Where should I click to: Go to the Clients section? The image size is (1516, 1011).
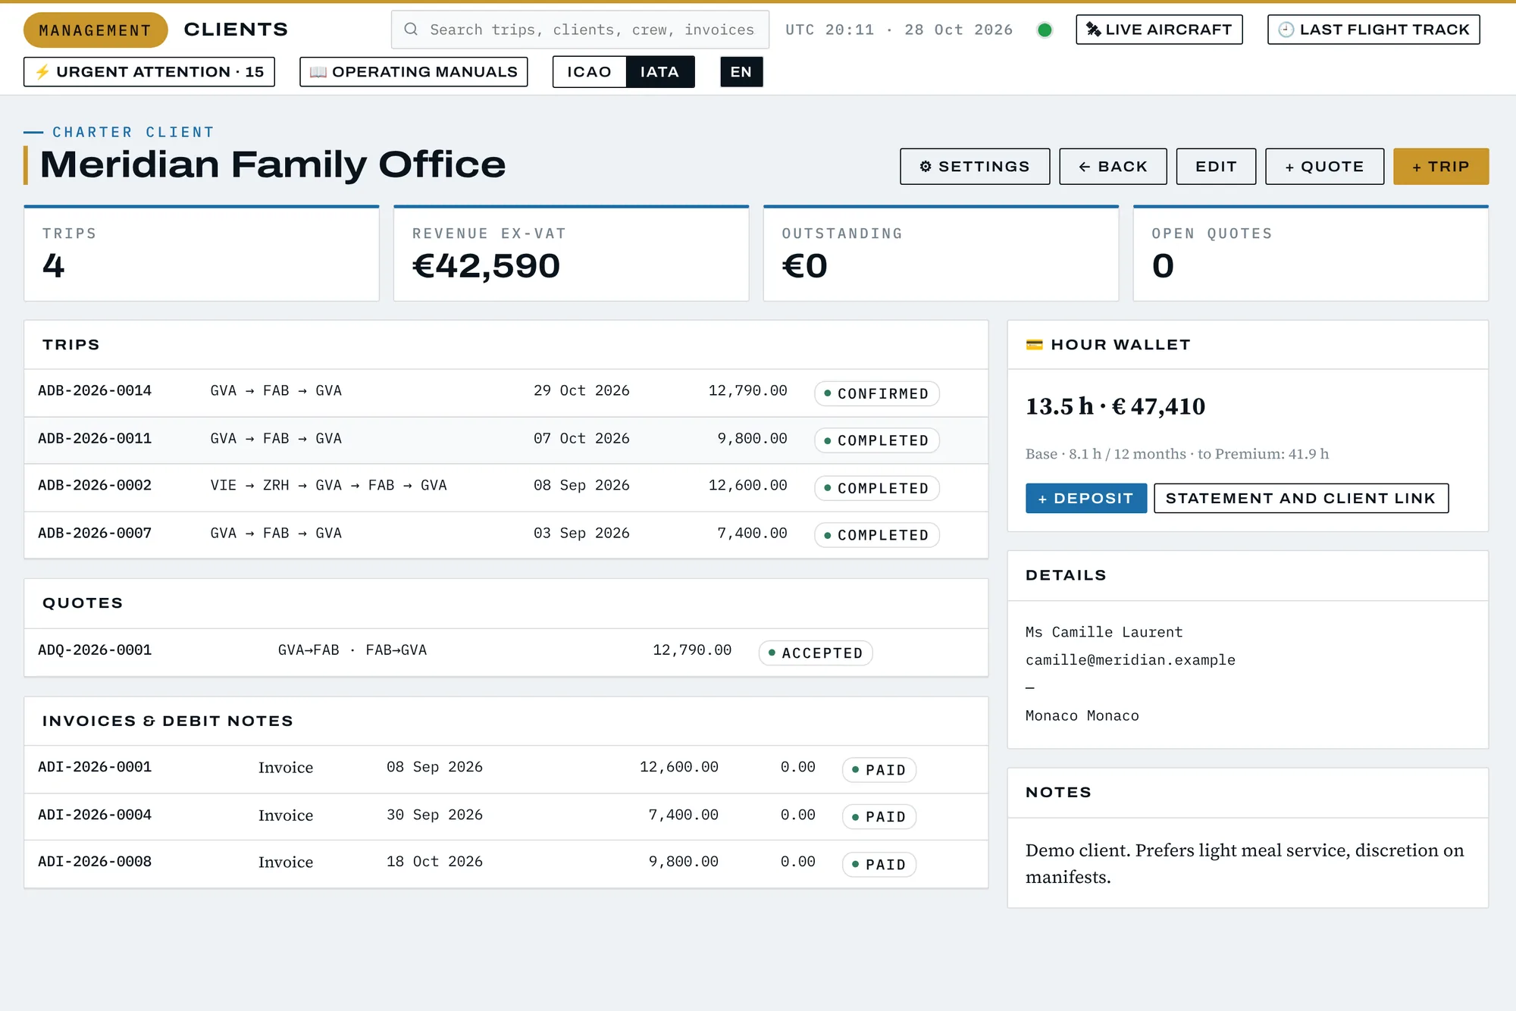[236, 30]
